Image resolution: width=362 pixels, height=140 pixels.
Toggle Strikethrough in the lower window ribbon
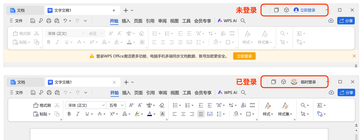(x=100, y=114)
